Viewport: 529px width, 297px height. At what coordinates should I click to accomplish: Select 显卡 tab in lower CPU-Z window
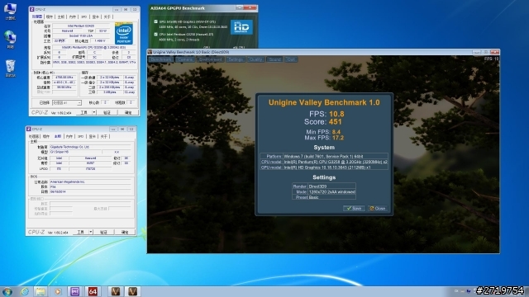[92, 136]
